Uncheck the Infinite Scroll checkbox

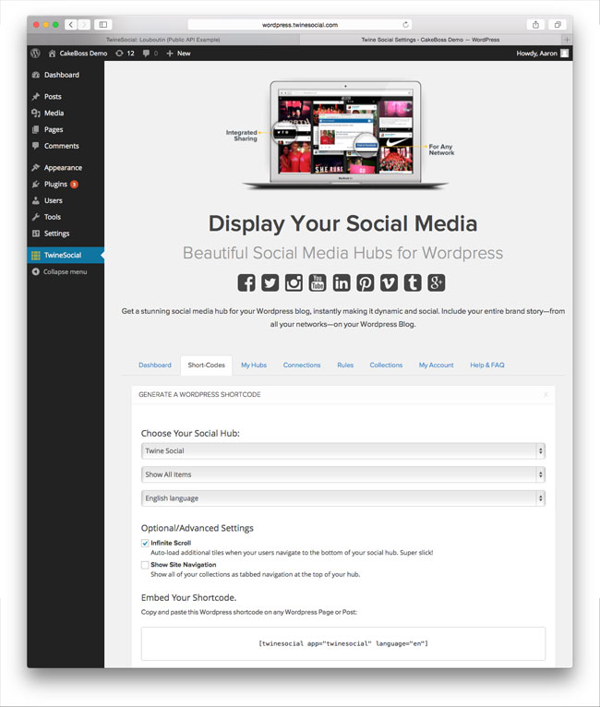pyautogui.click(x=145, y=543)
